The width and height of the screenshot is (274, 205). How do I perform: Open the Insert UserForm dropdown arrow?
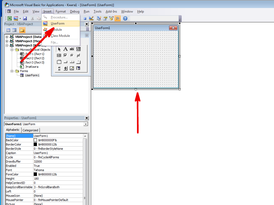(x=20, y=18)
